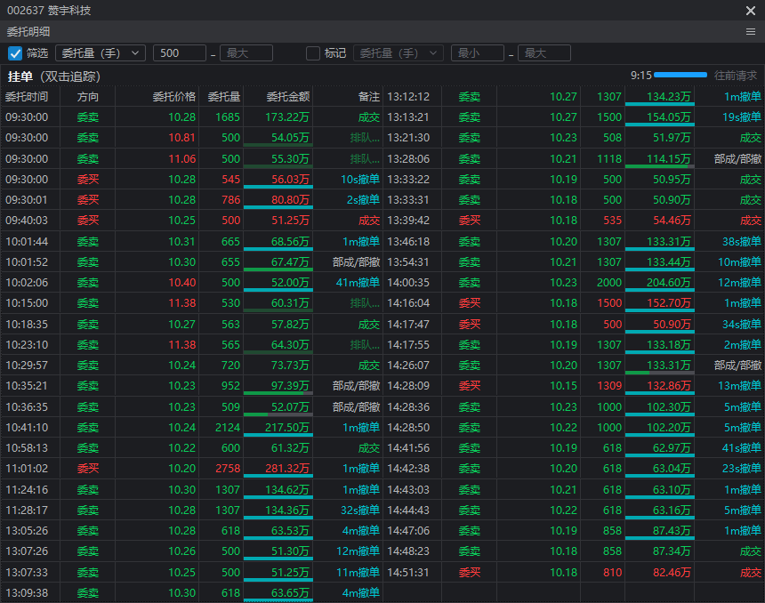The image size is (765, 603).
Task: Click the 9:15 time progress bar
Action: pos(680,76)
